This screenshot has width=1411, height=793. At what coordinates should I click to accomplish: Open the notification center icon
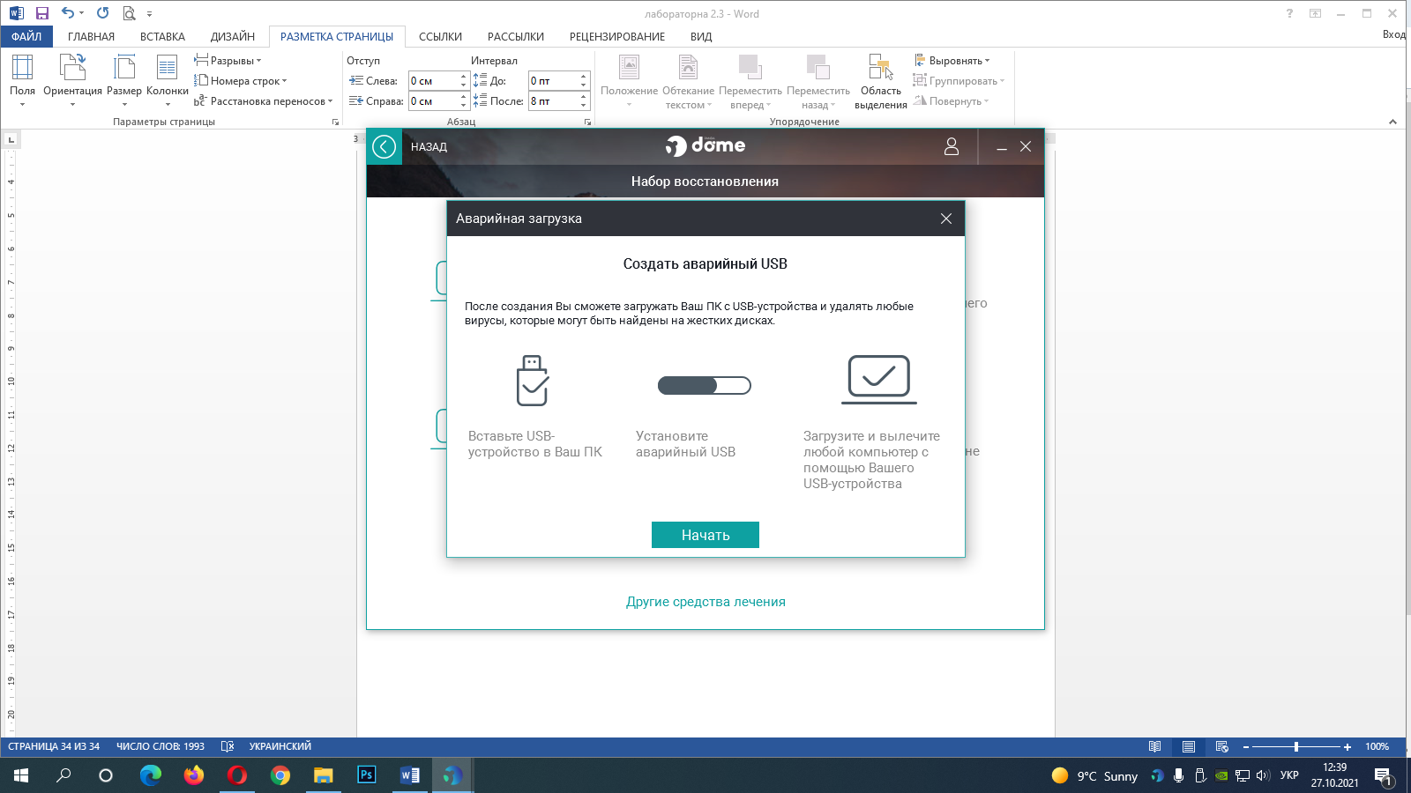point(1383,776)
